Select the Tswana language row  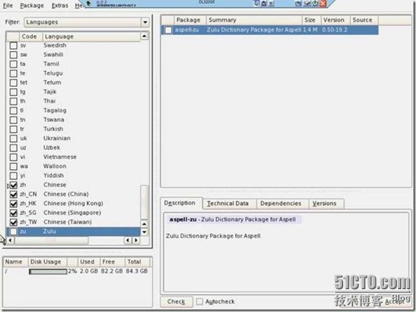click(x=73, y=120)
